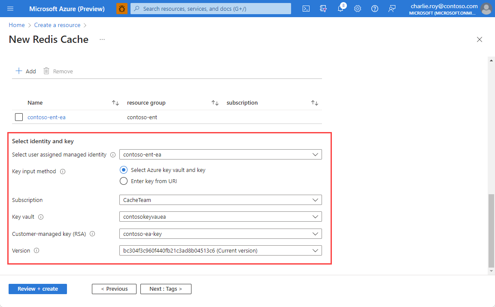Image resolution: width=495 pixels, height=307 pixels.
Task: Click the Remove trash icon
Action: (46, 71)
